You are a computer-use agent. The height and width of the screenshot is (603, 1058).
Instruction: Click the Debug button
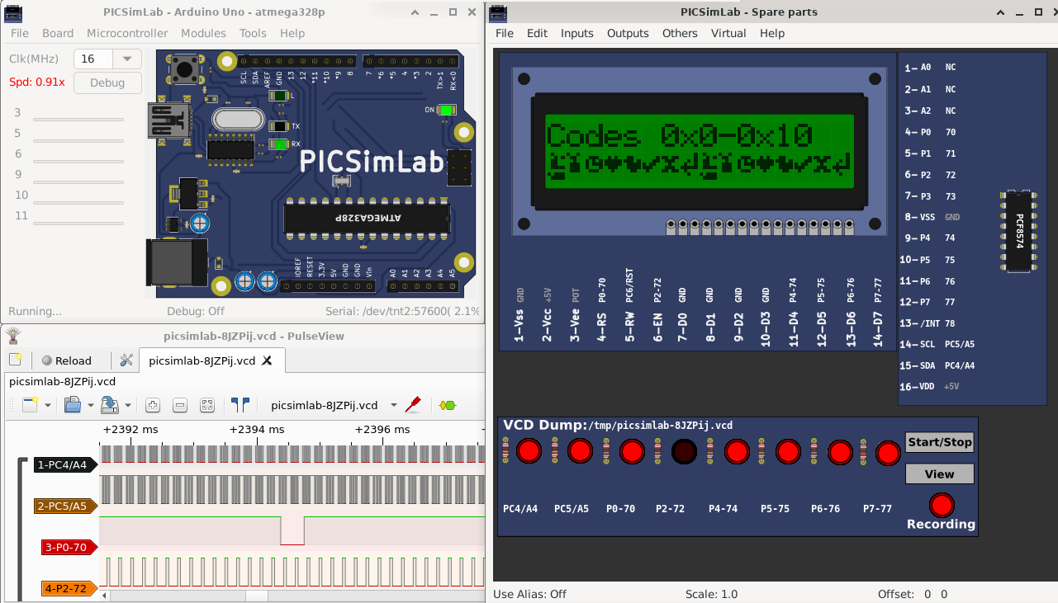coord(107,82)
